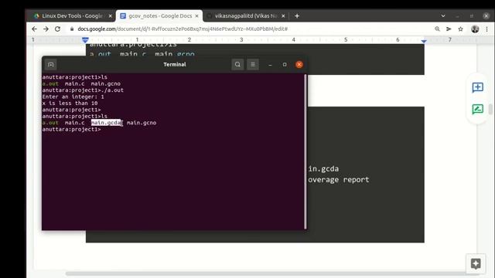495x278 pixels.
Task: Add a comment in Google Docs
Action: click(477, 87)
